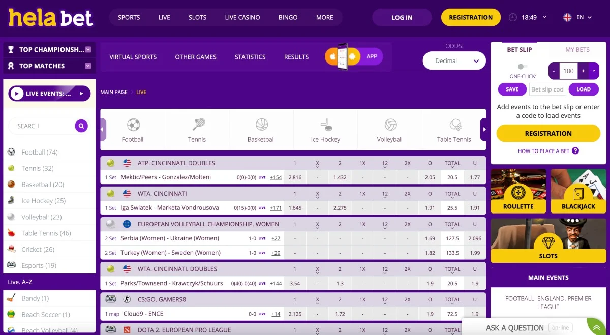This screenshot has width=610, height=335.
Task: Click the Table Tennis icon in sidebar
Action: 11,233
